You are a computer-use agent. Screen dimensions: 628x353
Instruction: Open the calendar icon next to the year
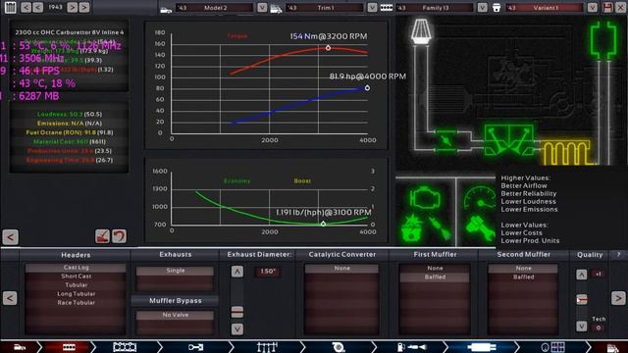pyautogui.click(x=11, y=7)
